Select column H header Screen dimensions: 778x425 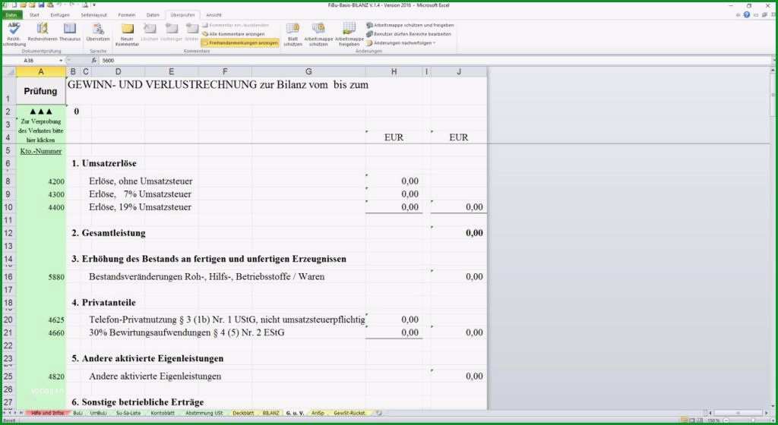tap(394, 72)
